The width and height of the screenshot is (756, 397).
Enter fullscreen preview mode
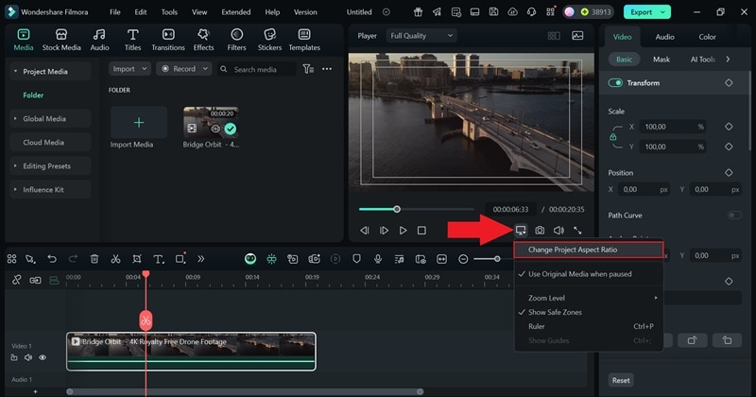[577, 231]
